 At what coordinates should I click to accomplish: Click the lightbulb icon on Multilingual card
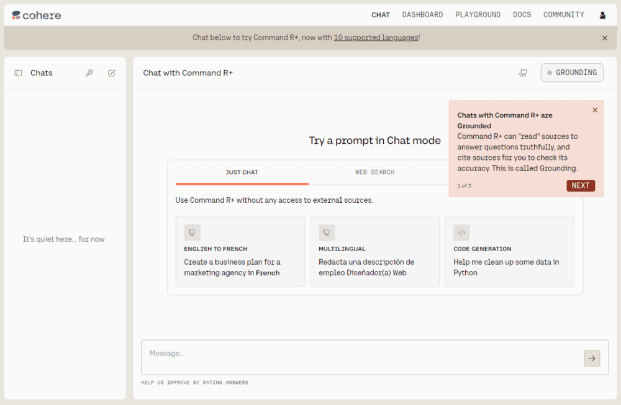327,233
